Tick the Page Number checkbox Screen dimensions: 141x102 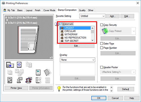(102, 48)
